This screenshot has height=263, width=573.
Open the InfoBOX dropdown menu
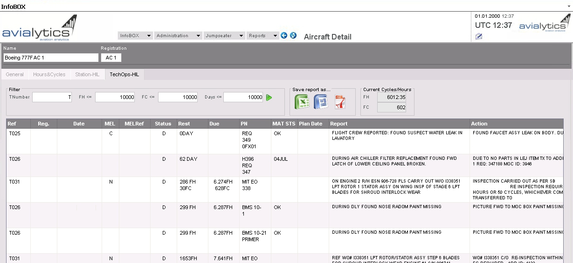[135, 36]
